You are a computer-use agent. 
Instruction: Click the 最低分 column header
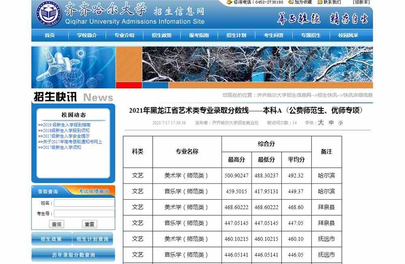coord(266,160)
